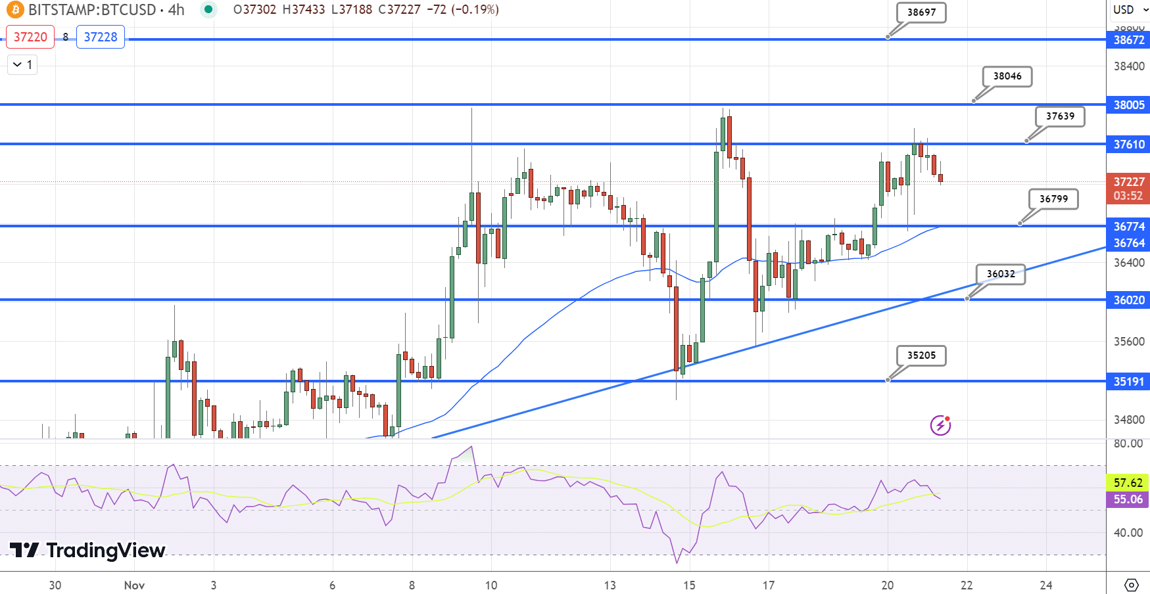Viewport: 1150px width, 594px height.
Task: Select the 36799 price callout label
Action: (x=1053, y=199)
